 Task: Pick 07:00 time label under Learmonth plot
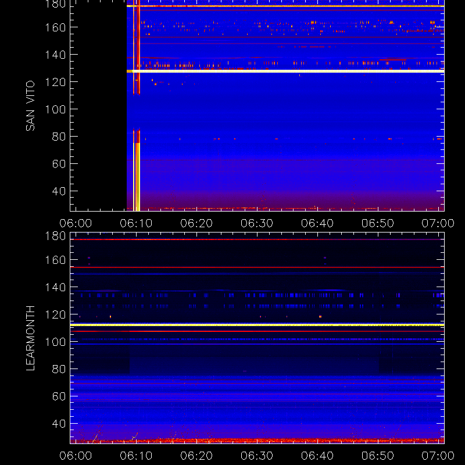click(438, 456)
